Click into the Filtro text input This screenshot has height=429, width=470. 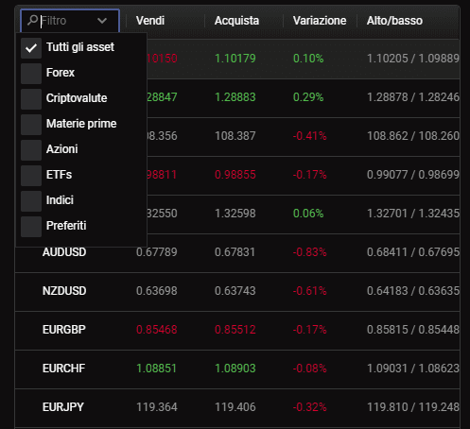(x=67, y=21)
